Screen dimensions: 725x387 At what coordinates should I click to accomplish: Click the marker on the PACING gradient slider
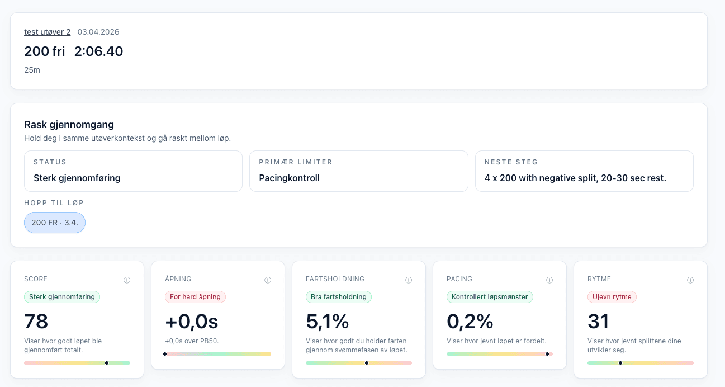click(547, 354)
